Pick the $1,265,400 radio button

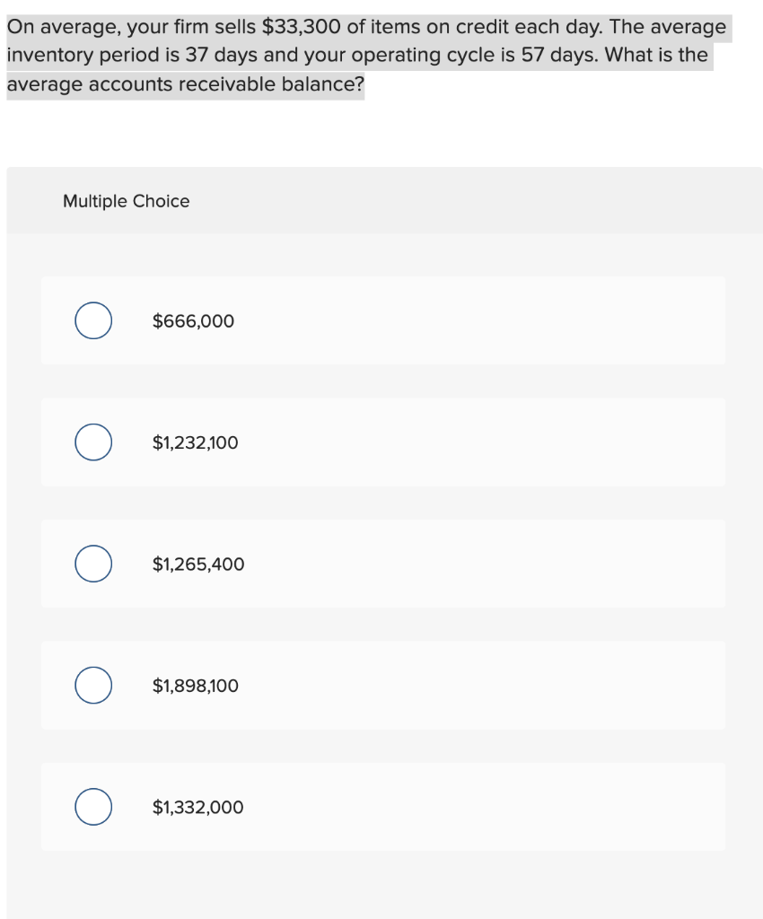pyautogui.click(x=93, y=564)
